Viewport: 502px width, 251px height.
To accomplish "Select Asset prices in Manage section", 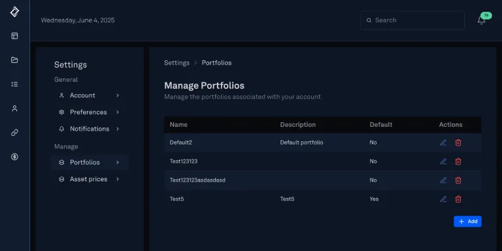I will tap(90, 179).
